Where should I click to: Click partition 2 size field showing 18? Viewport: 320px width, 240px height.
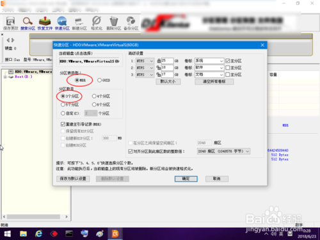167,68
